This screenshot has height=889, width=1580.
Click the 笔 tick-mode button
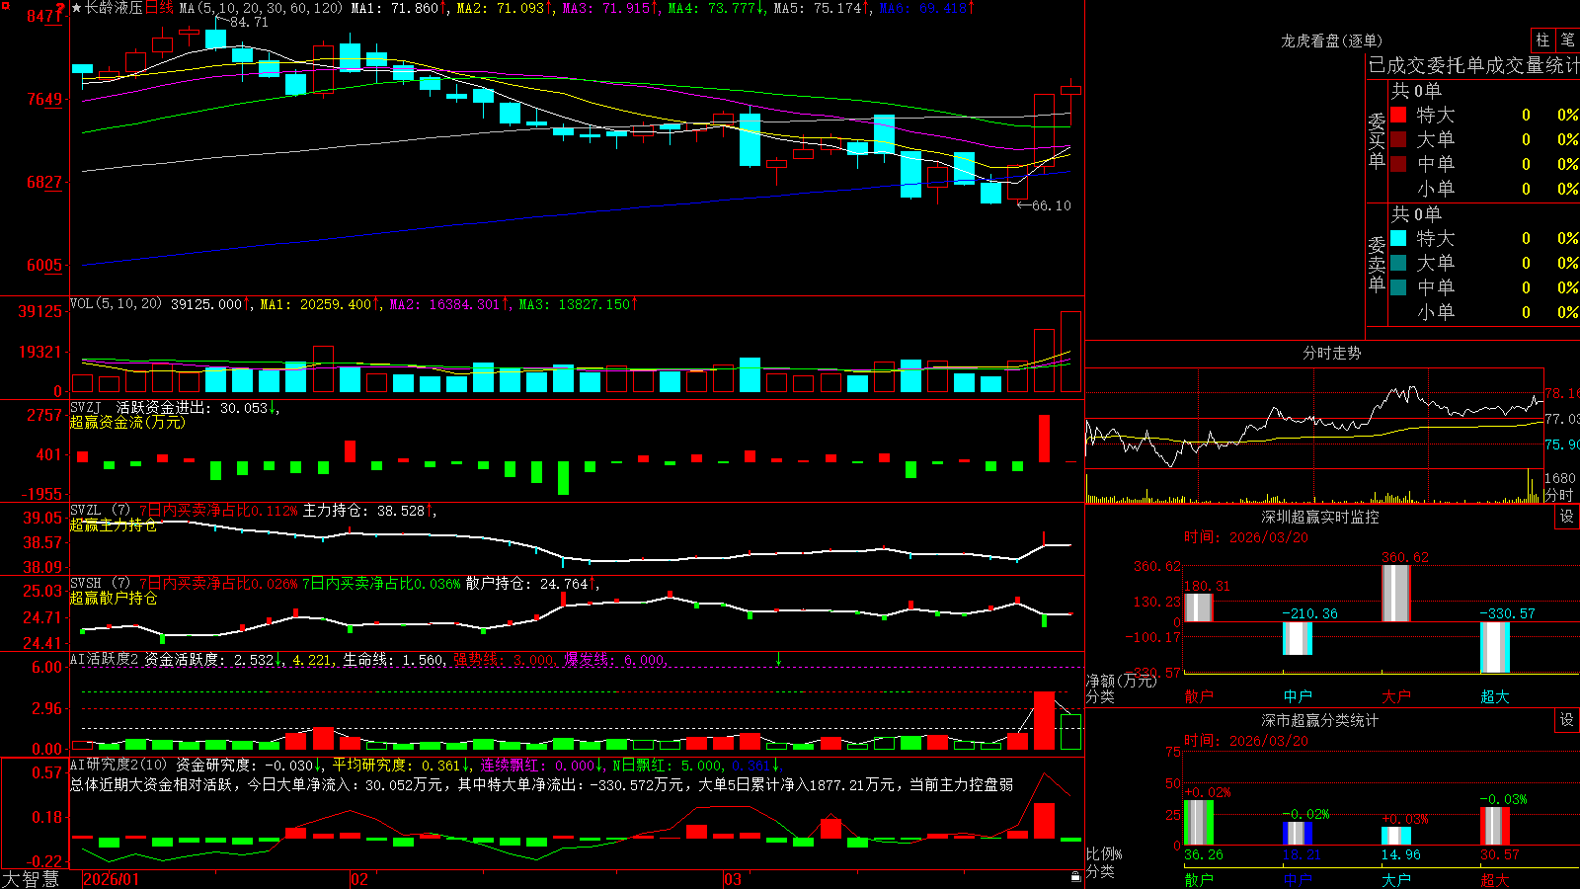1567,40
